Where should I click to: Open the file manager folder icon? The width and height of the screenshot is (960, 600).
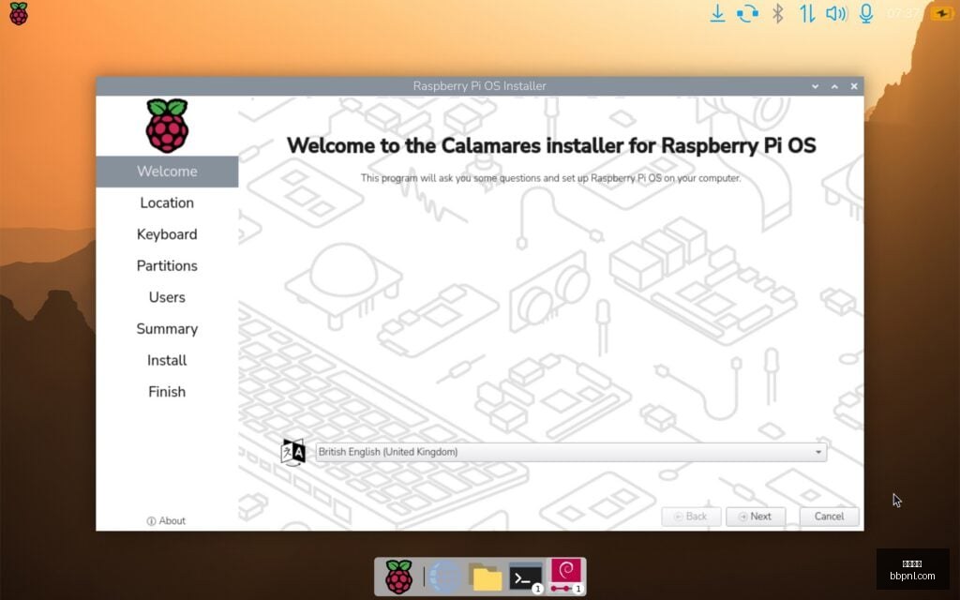click(487, 577)
